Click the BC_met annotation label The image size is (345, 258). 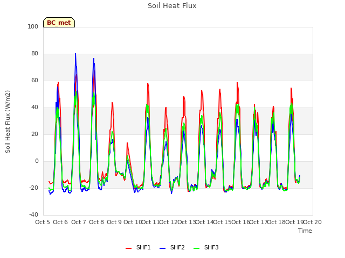coord(59,23)
